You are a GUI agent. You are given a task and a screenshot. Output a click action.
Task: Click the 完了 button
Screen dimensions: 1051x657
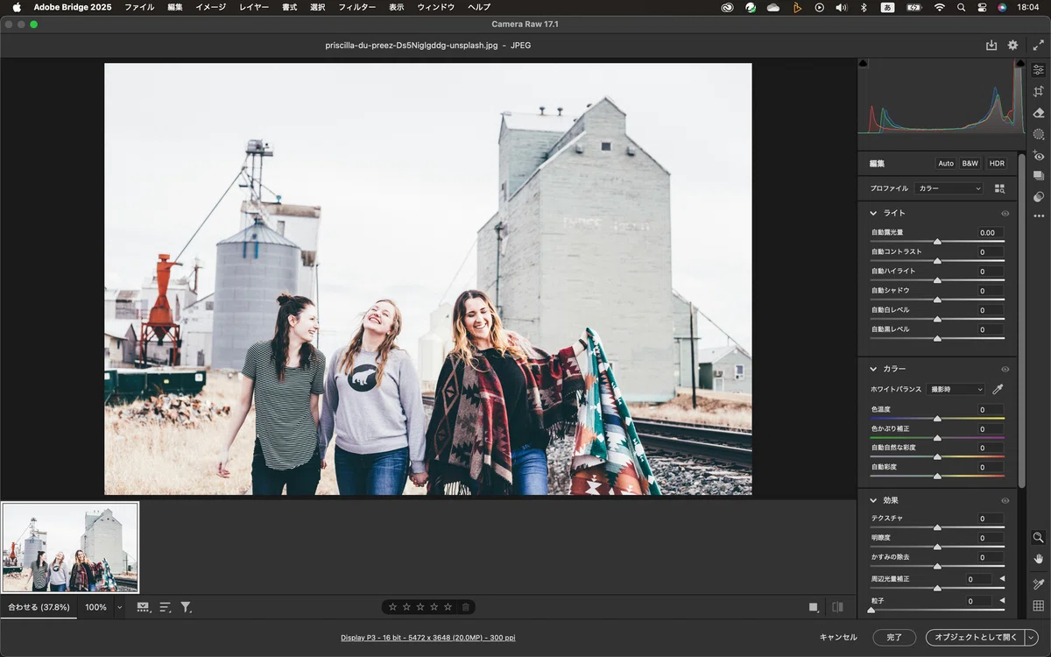(x=894, y=638)
